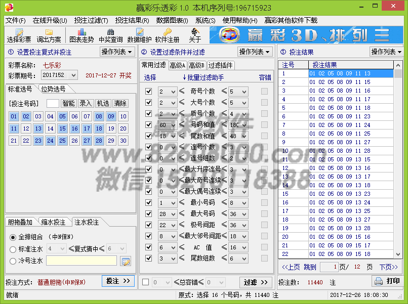Open the 文件(F) menu
Screen dimensions: 408x304
pyautogui.click(x=16, y=20)
